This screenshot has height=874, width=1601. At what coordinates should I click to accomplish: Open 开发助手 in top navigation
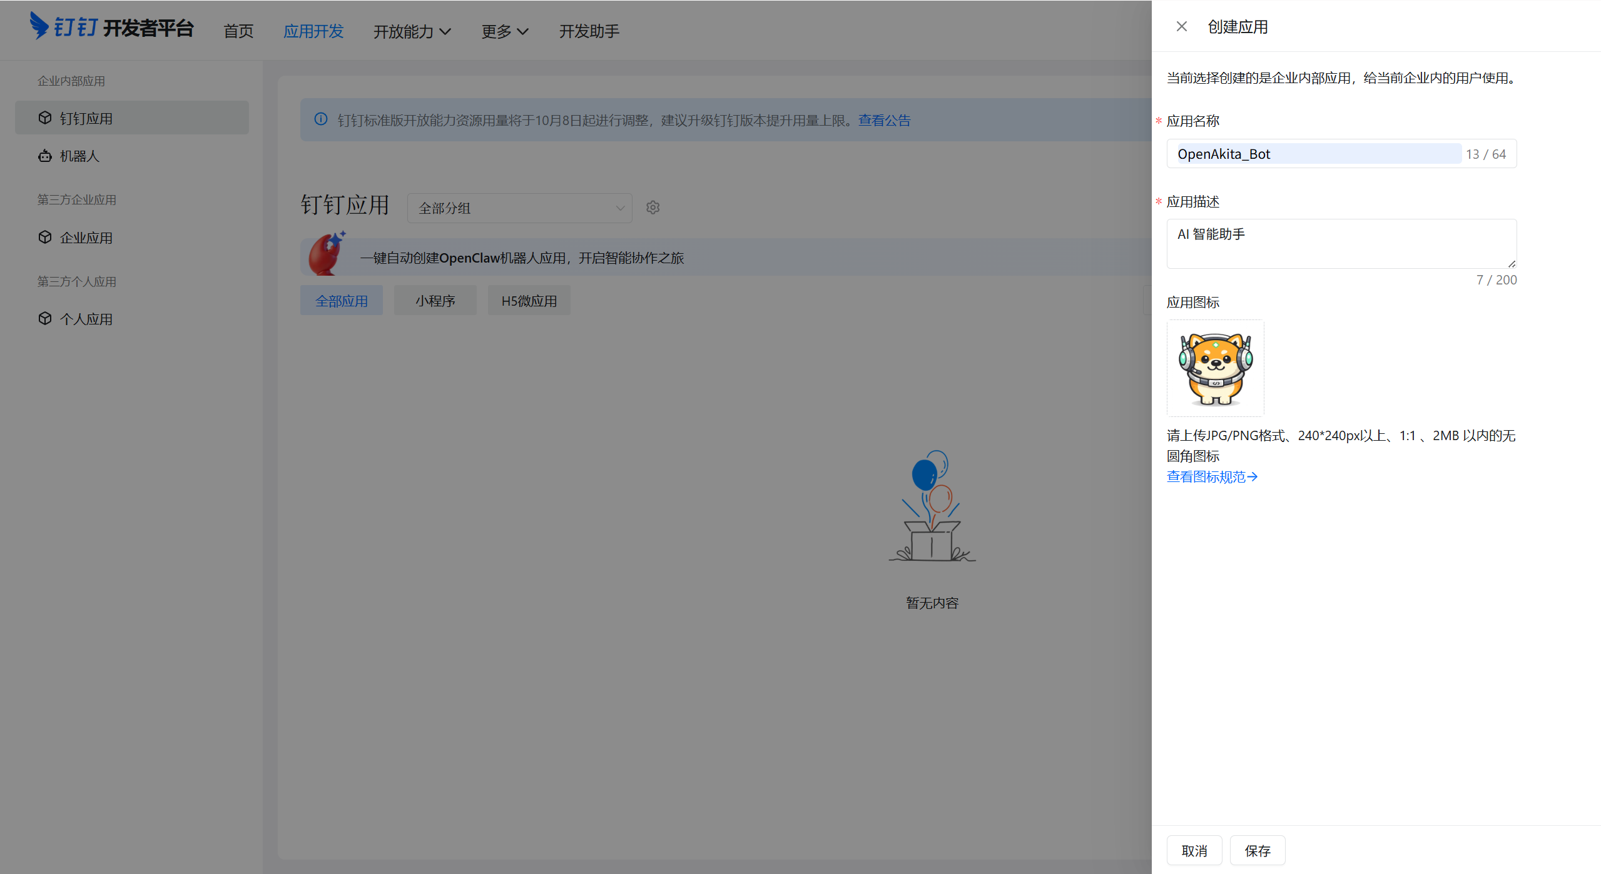click(x=589, y=31)
